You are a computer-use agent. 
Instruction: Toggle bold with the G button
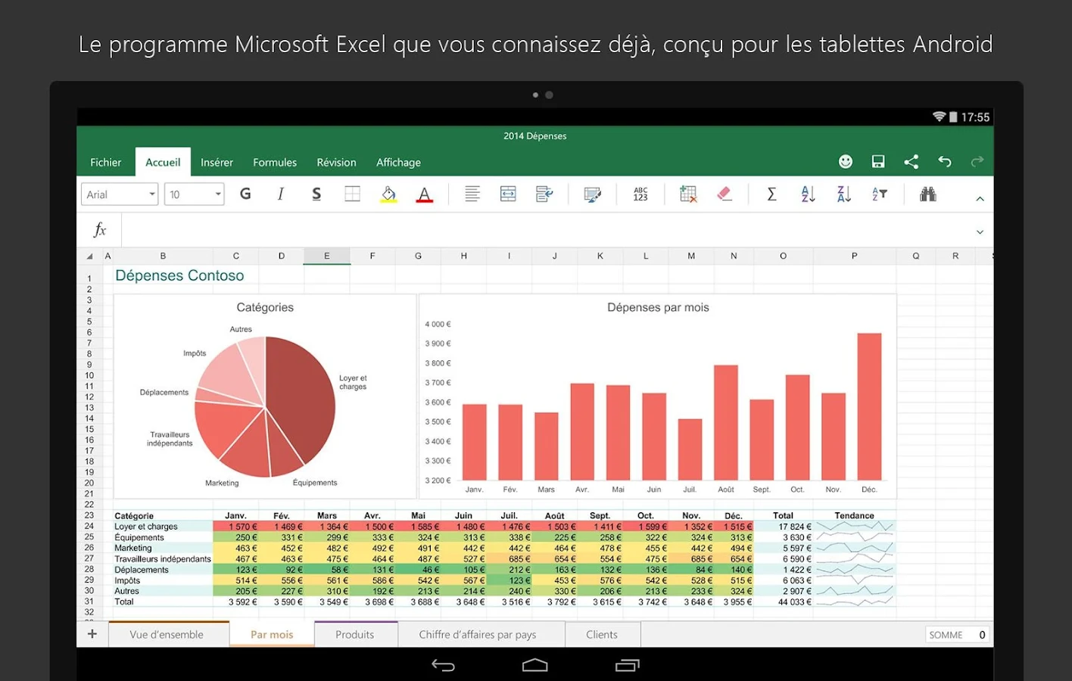(245, 194)
